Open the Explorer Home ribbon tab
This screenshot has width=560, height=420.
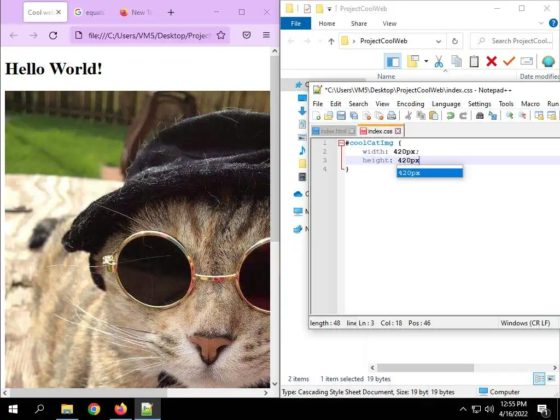327,24
